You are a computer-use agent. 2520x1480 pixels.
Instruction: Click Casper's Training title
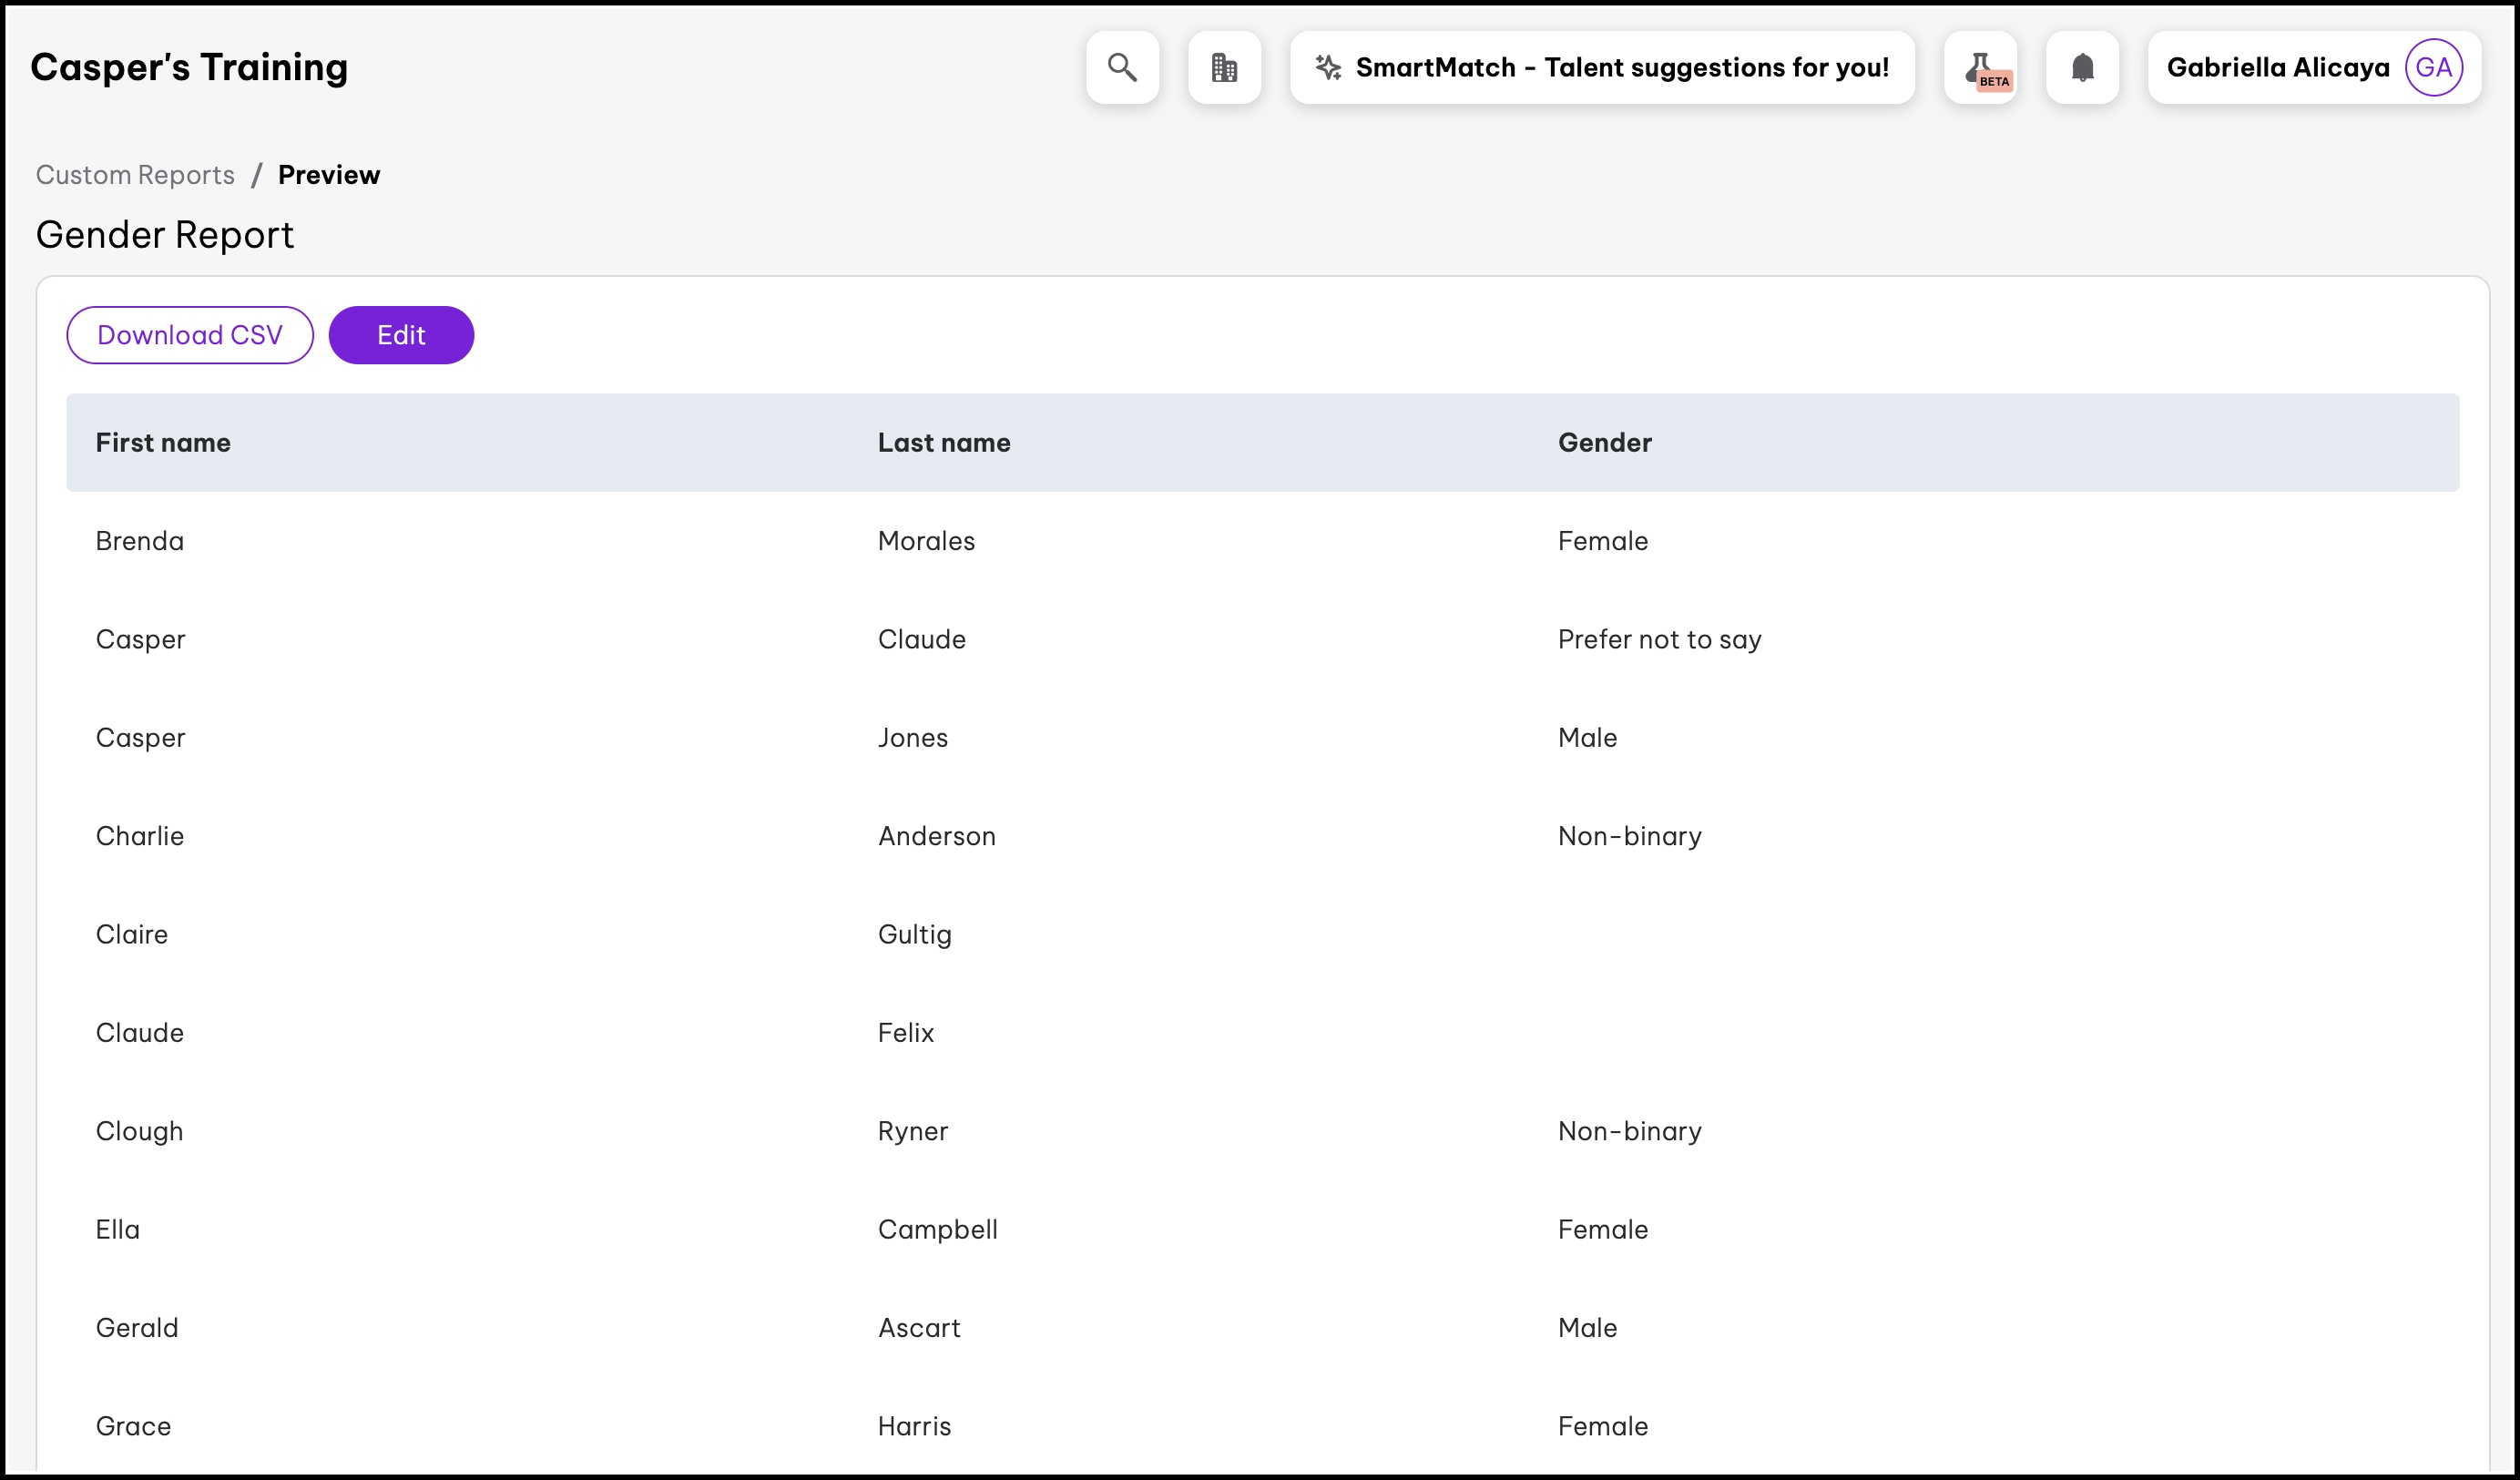(189, 67)
